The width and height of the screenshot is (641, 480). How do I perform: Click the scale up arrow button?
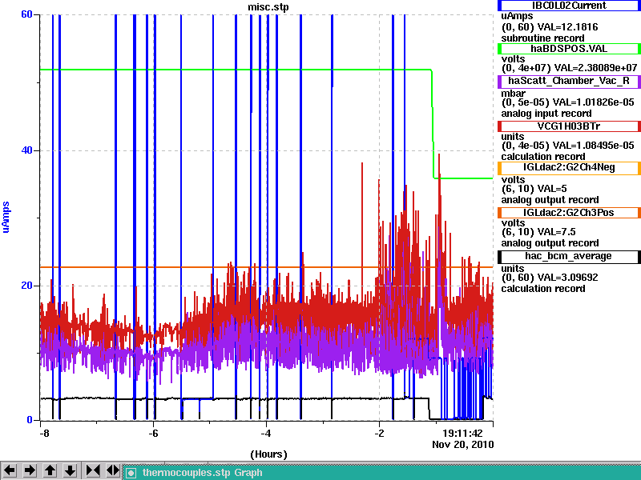click(50, 470)
